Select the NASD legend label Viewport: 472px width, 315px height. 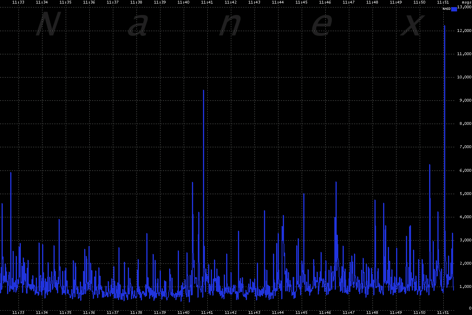[446, 9]
